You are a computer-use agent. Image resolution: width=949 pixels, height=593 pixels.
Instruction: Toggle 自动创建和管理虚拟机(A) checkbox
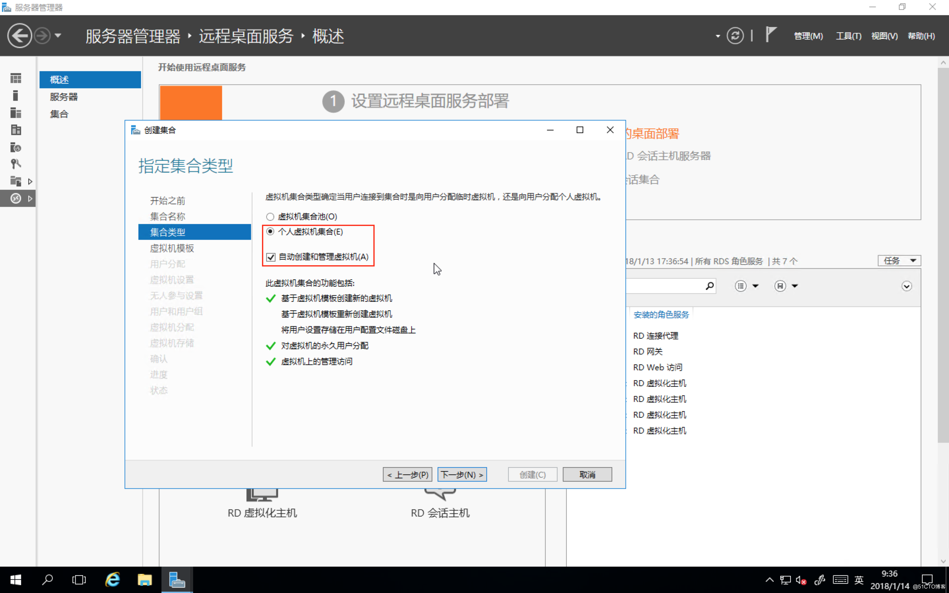(x=271, y=257)
